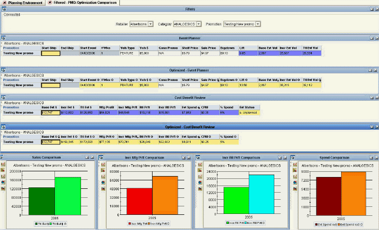Click the Cost Benefit Review panel header icon
379x230 pixels.
coord(3,97)
